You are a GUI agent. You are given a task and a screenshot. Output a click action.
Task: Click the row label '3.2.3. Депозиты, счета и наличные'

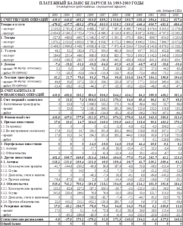coord(24,197)
